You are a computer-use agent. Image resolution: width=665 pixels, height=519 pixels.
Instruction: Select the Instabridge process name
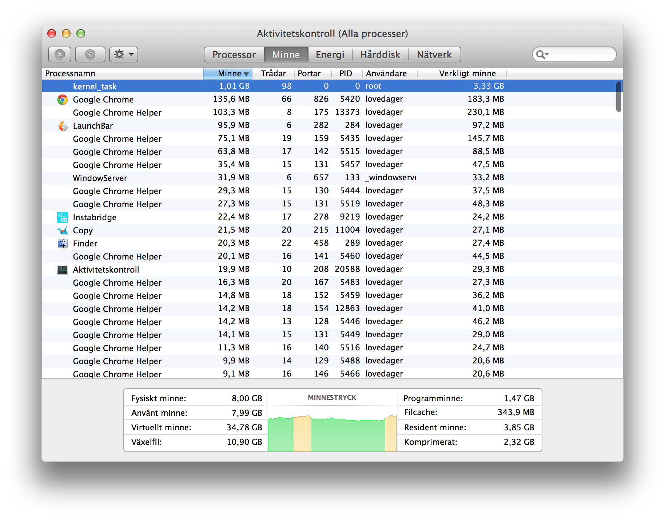point(95,217)
